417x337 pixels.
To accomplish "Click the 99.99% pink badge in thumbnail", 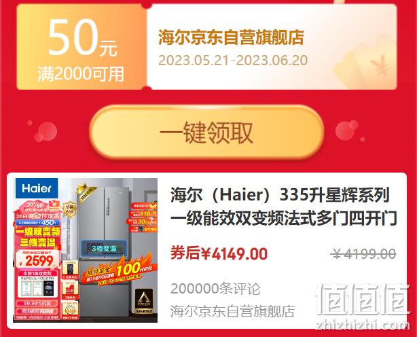I will pyautogui.click(x=37, y=303).
